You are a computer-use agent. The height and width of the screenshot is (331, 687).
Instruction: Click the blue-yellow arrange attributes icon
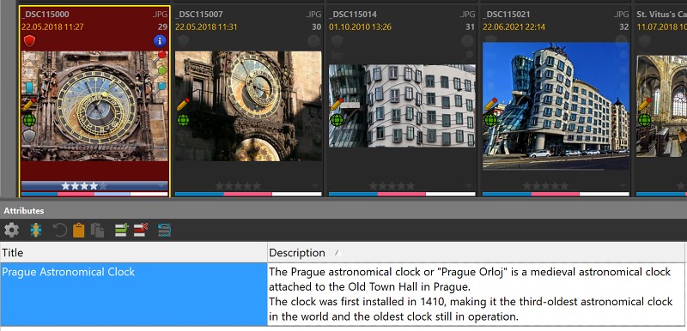[x=35, y=230]
